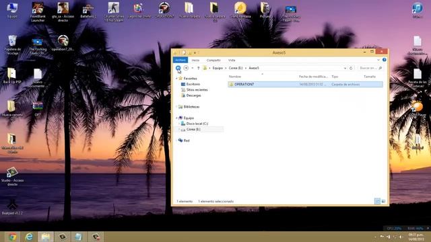Select the OPERATION7 folder row

coord(305,85)
